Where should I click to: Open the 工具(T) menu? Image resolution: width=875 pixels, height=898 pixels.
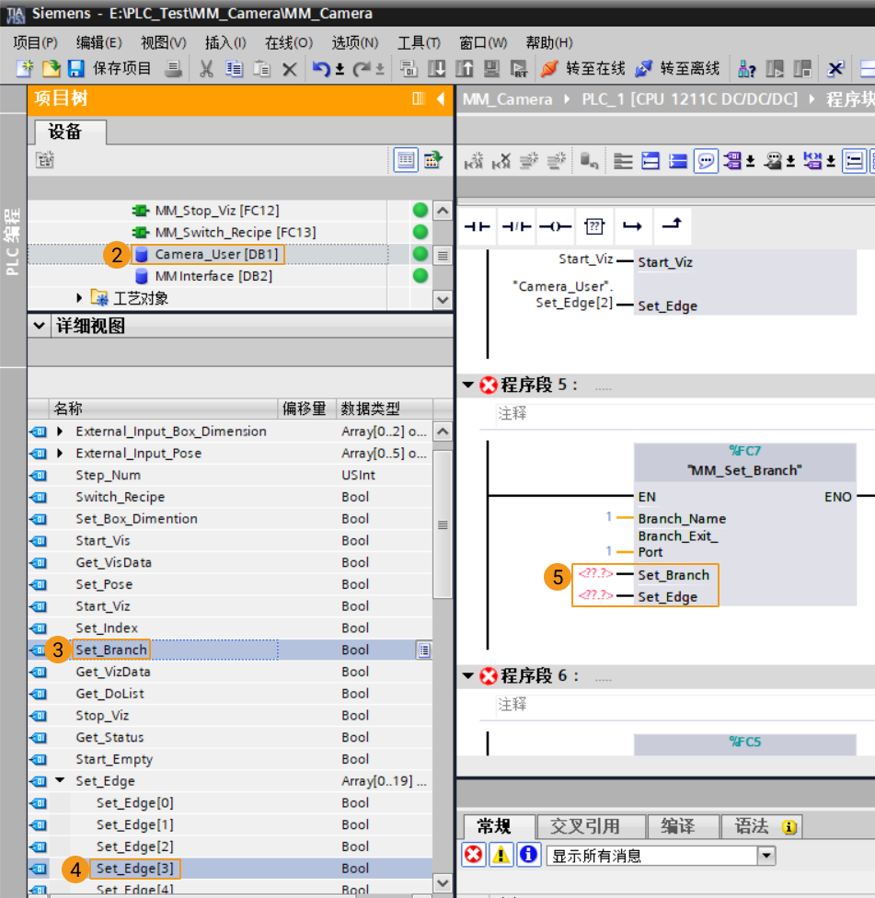pos(420,43)
